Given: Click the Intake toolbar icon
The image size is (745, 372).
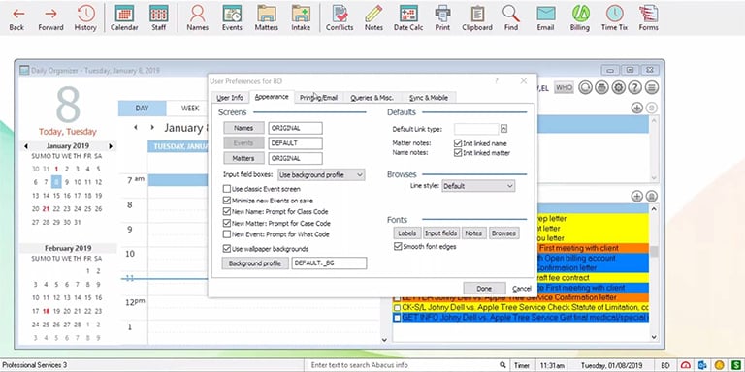Looking at the screenshot, I should [301, 17].
